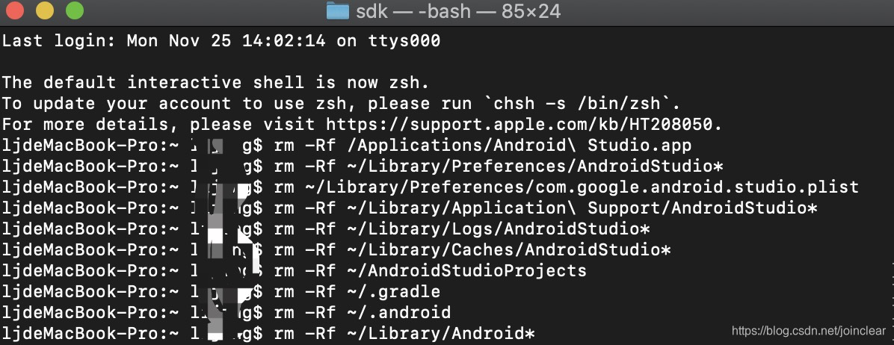This screenshot has height=345, width=894.
Task: Click the blue folder icon in title bar
Action: (x=337, y=10)
